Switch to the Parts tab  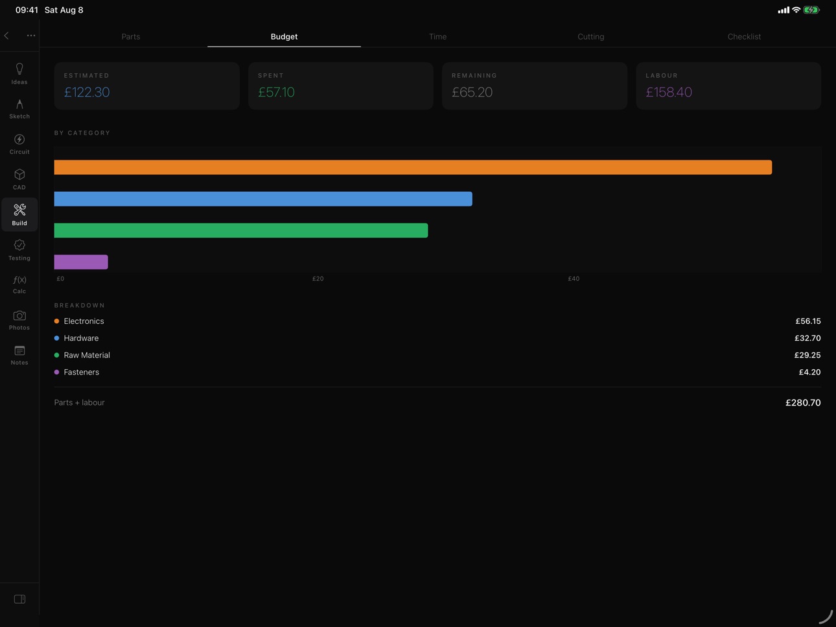131,36
